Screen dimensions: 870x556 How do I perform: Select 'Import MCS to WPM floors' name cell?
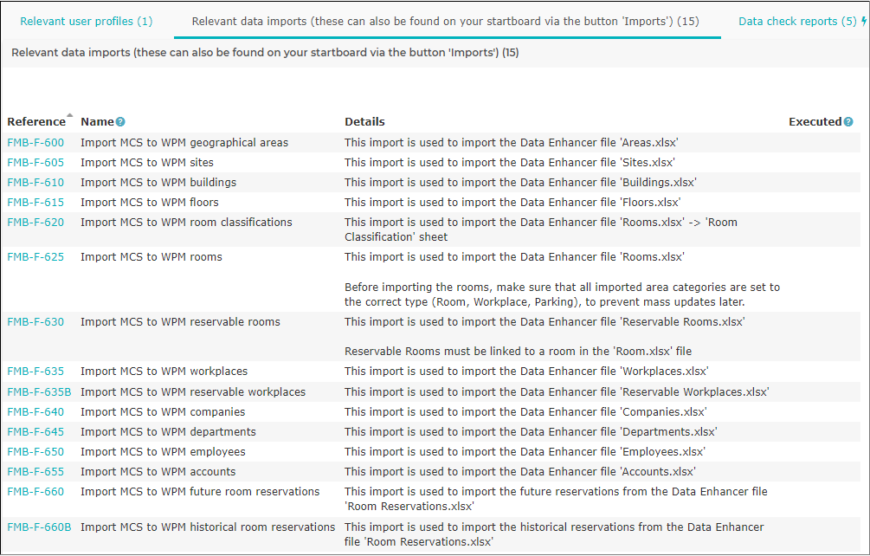pyautogui.click(x=150, y=203)
